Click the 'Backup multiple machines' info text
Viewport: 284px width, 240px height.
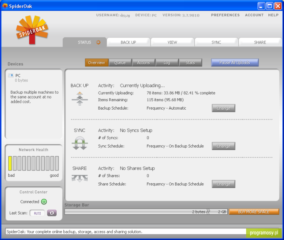34,97
